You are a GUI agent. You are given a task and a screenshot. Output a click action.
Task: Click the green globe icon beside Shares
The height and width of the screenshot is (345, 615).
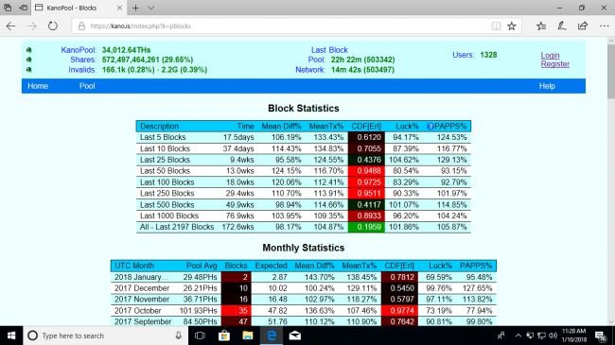pyautogui.click(x=28, y=60)
